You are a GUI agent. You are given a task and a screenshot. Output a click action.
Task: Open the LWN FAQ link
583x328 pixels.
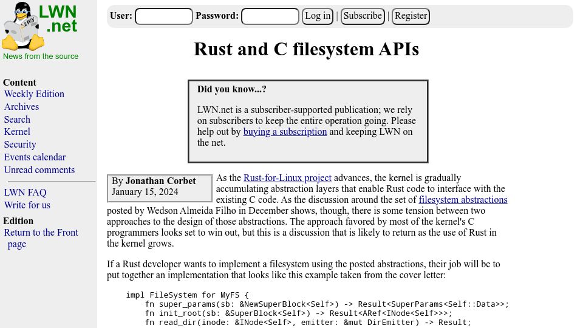pos(26,193)
